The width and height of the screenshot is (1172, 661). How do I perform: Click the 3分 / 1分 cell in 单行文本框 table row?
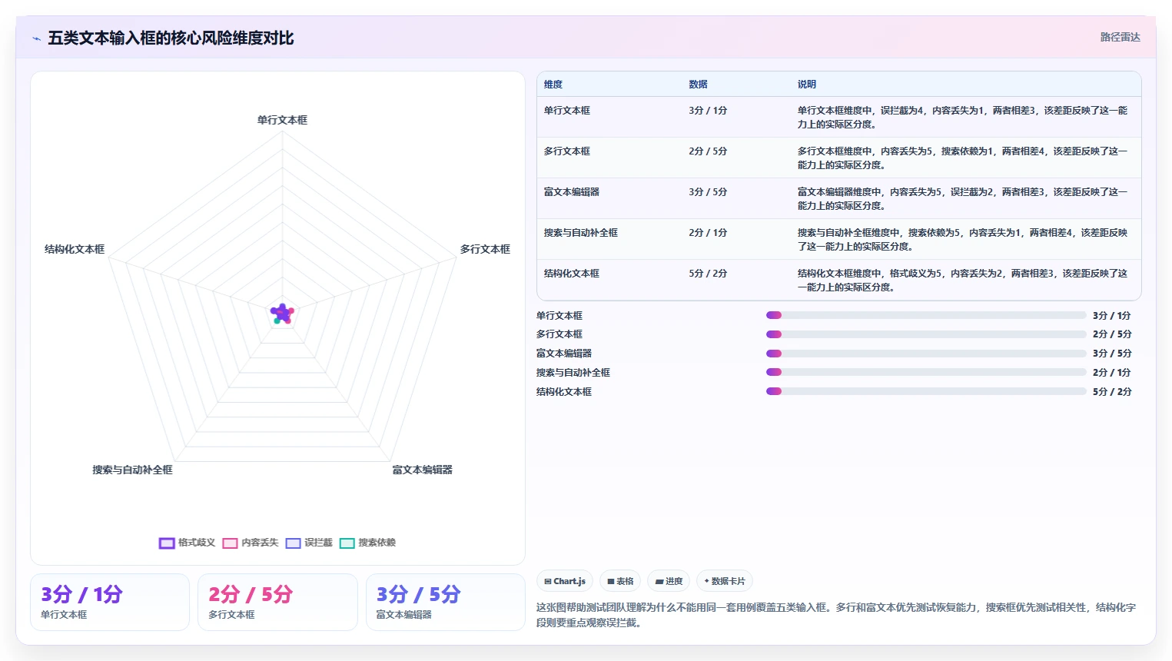tap(708, 111)
